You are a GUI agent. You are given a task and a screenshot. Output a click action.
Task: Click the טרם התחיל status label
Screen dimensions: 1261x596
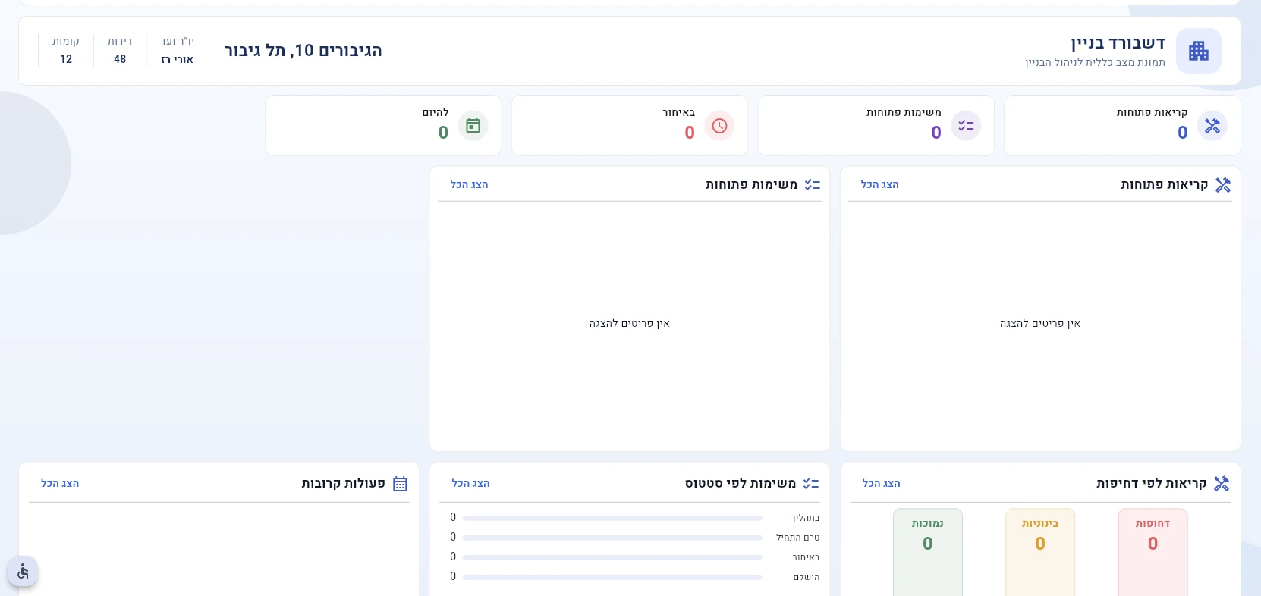[797, 538]
